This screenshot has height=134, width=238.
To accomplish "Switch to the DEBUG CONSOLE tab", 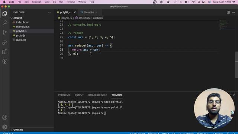I will pos(97,95).
